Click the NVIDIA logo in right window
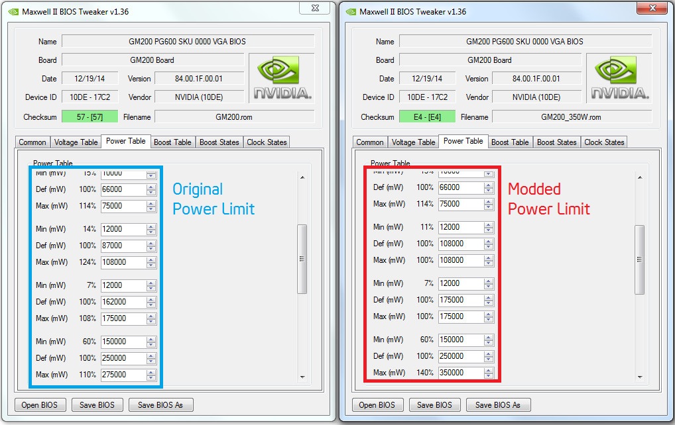 pyautogui.click(x=621, y=79)
